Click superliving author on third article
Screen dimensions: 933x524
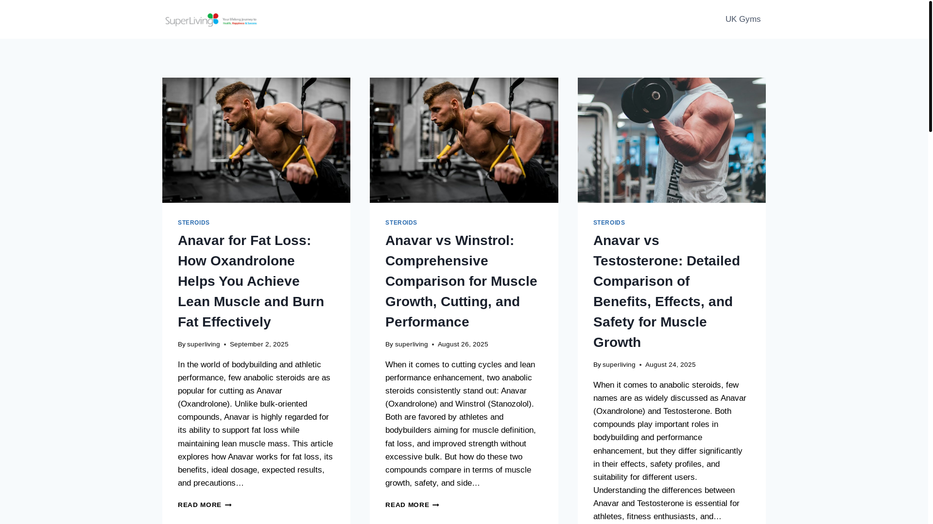pyautogui.click(x=619, y=365)
